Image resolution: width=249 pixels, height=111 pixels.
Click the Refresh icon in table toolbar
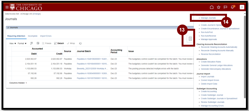(80, 43)
